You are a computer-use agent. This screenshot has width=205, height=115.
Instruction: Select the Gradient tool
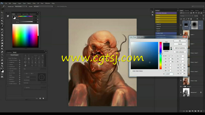[x=2, y=43]
